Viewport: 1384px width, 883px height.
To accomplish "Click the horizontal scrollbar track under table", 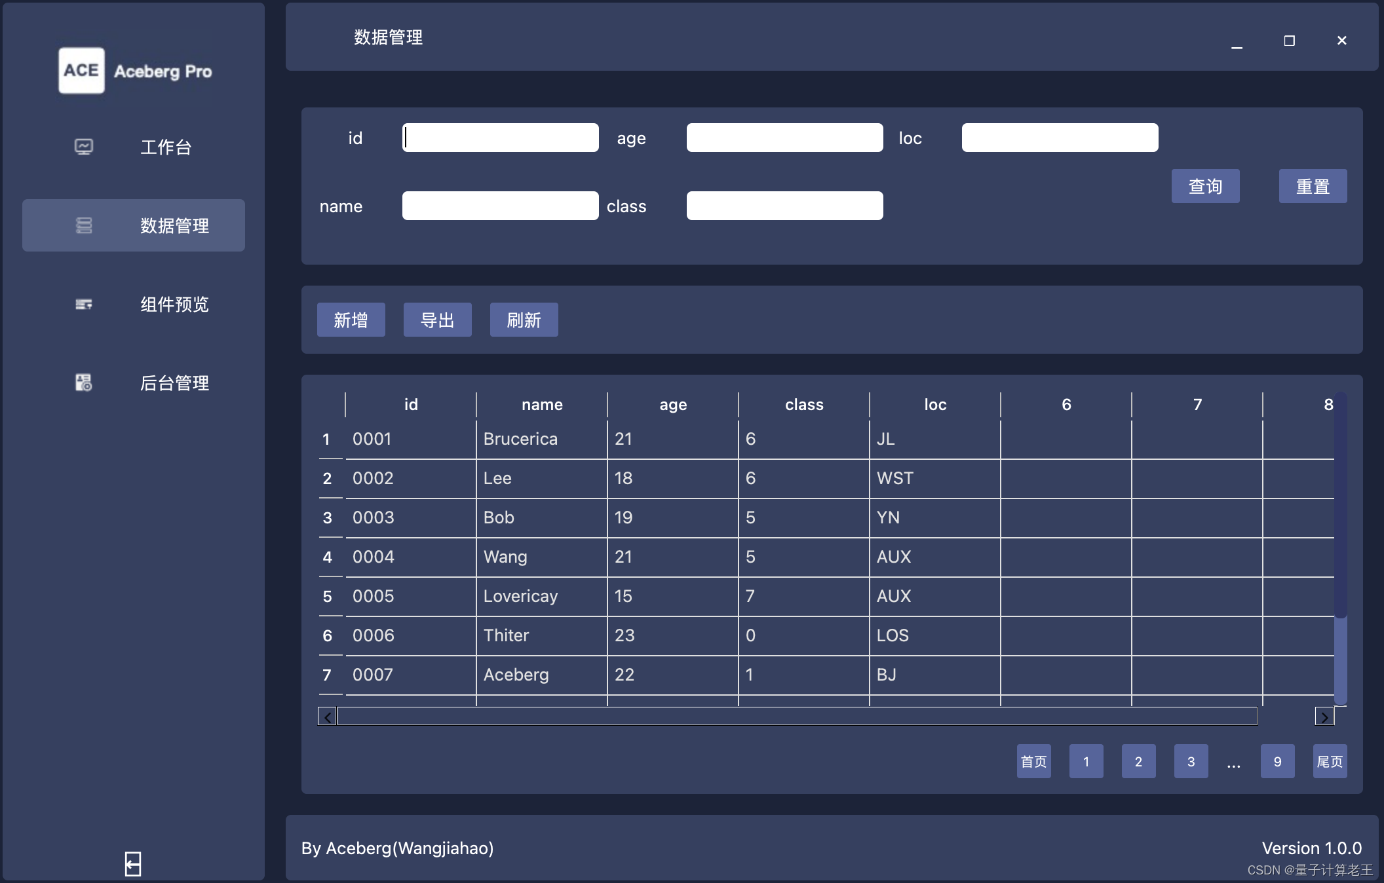I will pos(797,717).
